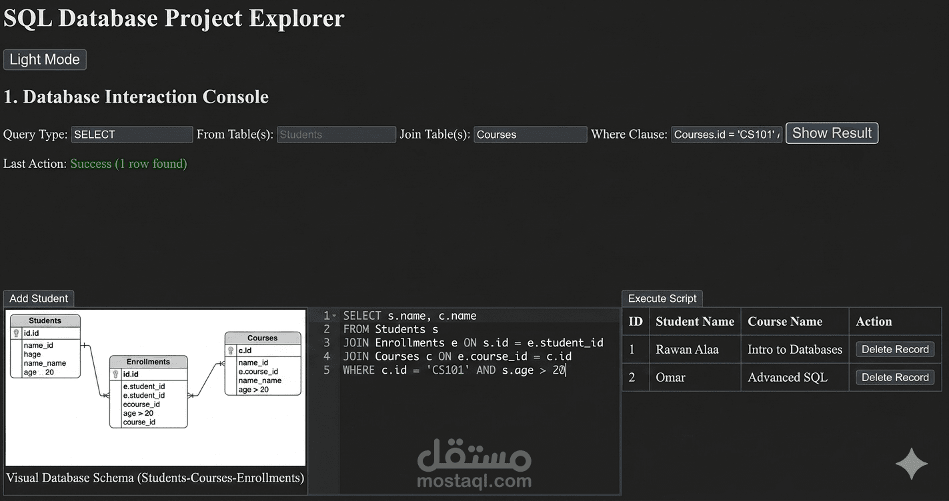Select key icon in Courses table header
Screen dimensions: 949x501
tap(231, 350)
